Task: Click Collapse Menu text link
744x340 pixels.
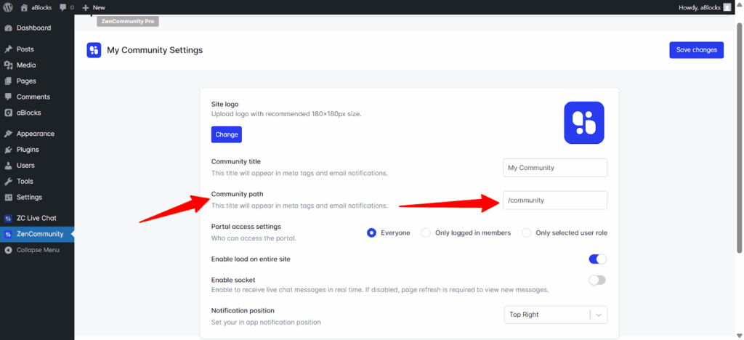Action: pyautogui.click(x=38, y=250)
